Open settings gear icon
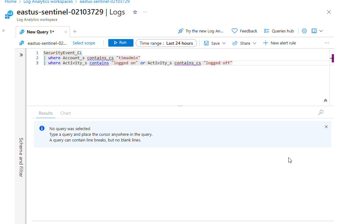 (x=304, y=31)
